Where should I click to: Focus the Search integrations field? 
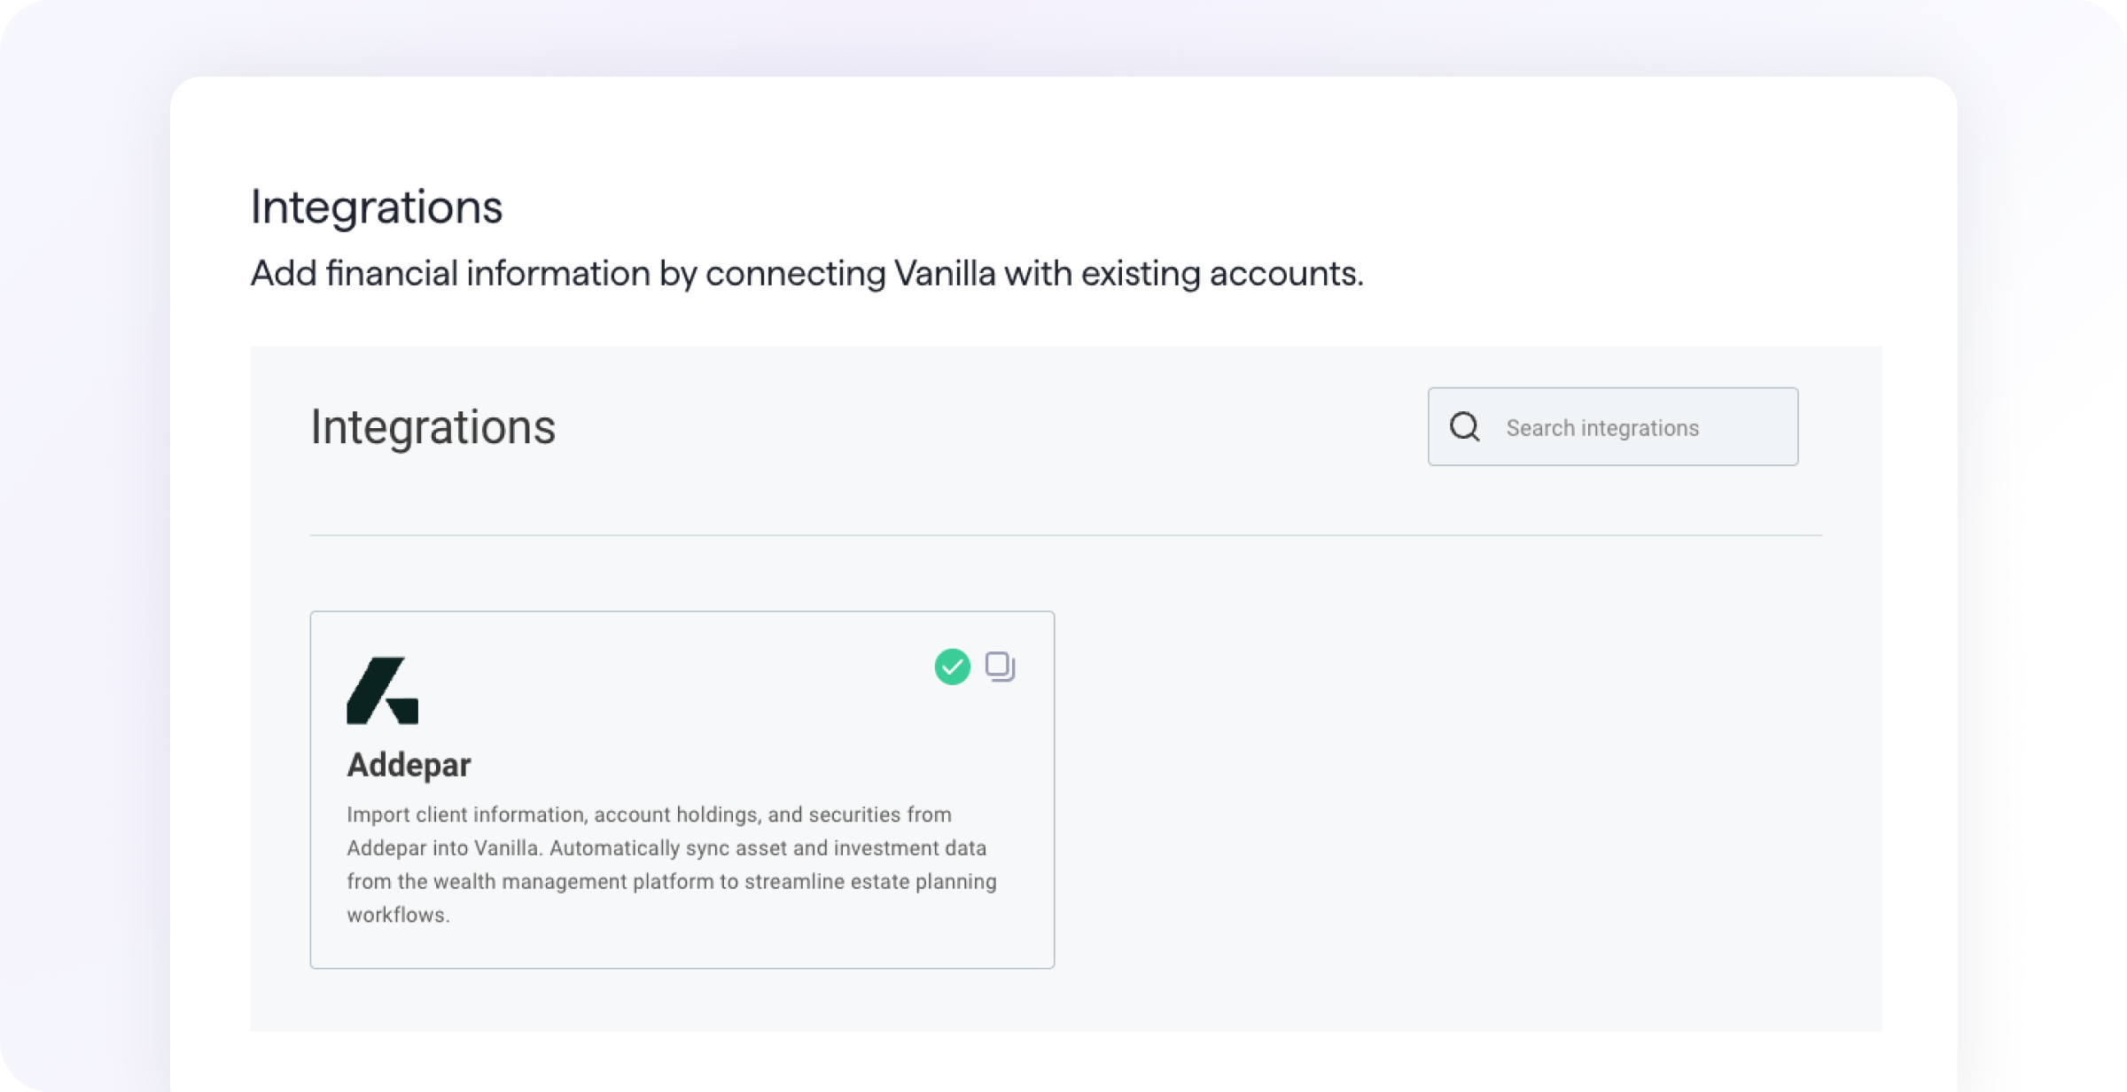click(1631, 427)
